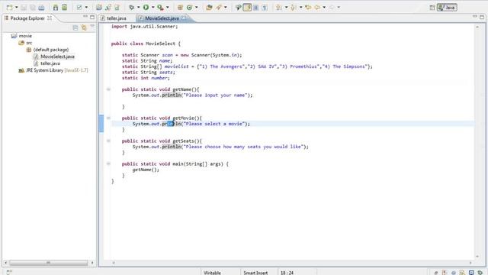Screen dimensions: 488x275
Task: Select MovieSelect.java in Package Explorer
Action: [x=54, y=57]
